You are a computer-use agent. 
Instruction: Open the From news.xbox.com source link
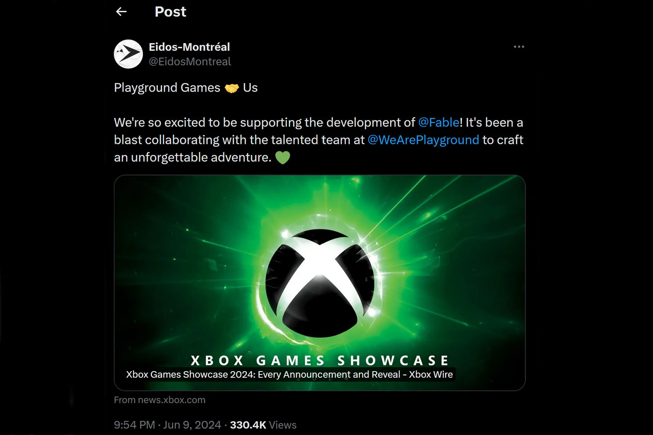(x=160, y=400)
